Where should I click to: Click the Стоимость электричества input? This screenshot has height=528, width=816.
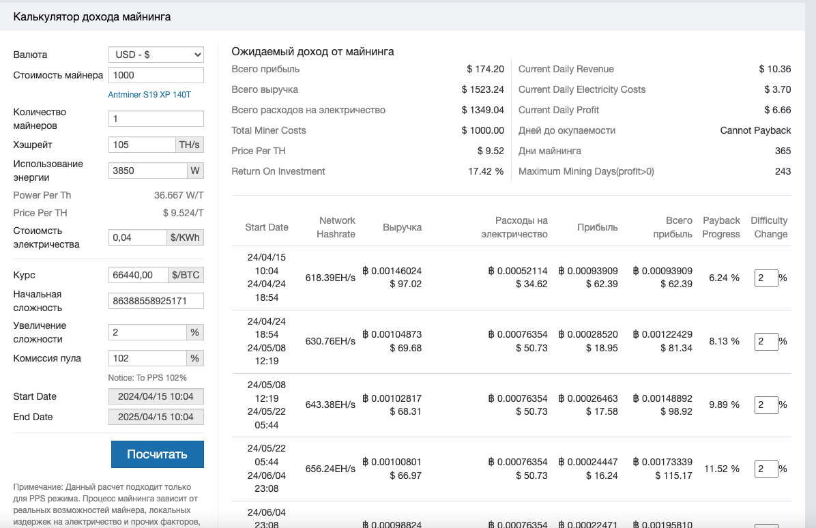point(138,237)
